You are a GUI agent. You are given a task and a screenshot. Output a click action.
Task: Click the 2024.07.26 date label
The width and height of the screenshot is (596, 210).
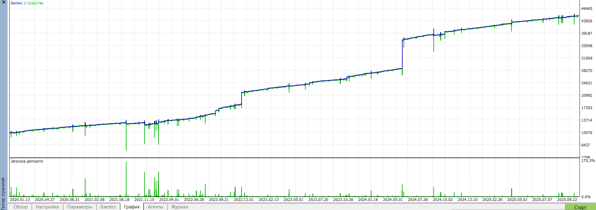(418, 200)
